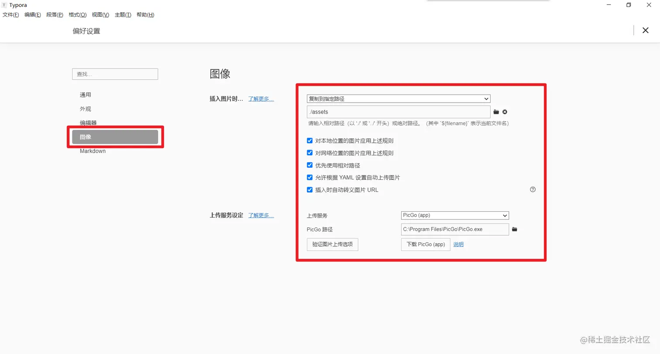Open the 编辑(E) menu
The image size is (660, 354).
[x=33, y=15]
